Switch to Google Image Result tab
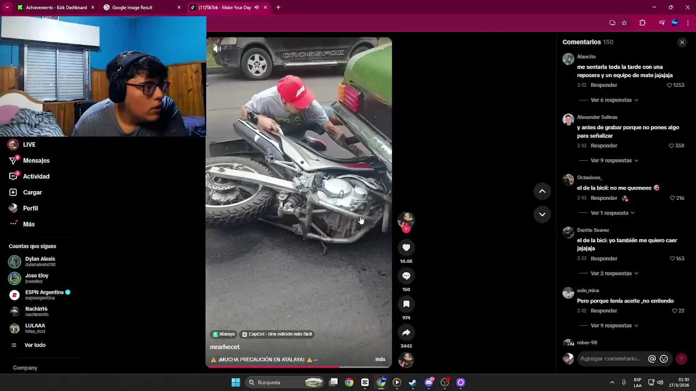 click(x=142, y=8)
